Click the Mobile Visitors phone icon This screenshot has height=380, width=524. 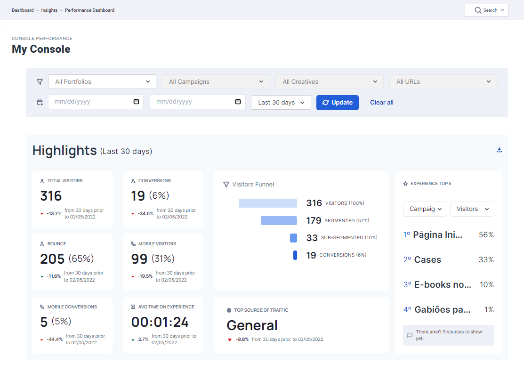click(133, 244)
